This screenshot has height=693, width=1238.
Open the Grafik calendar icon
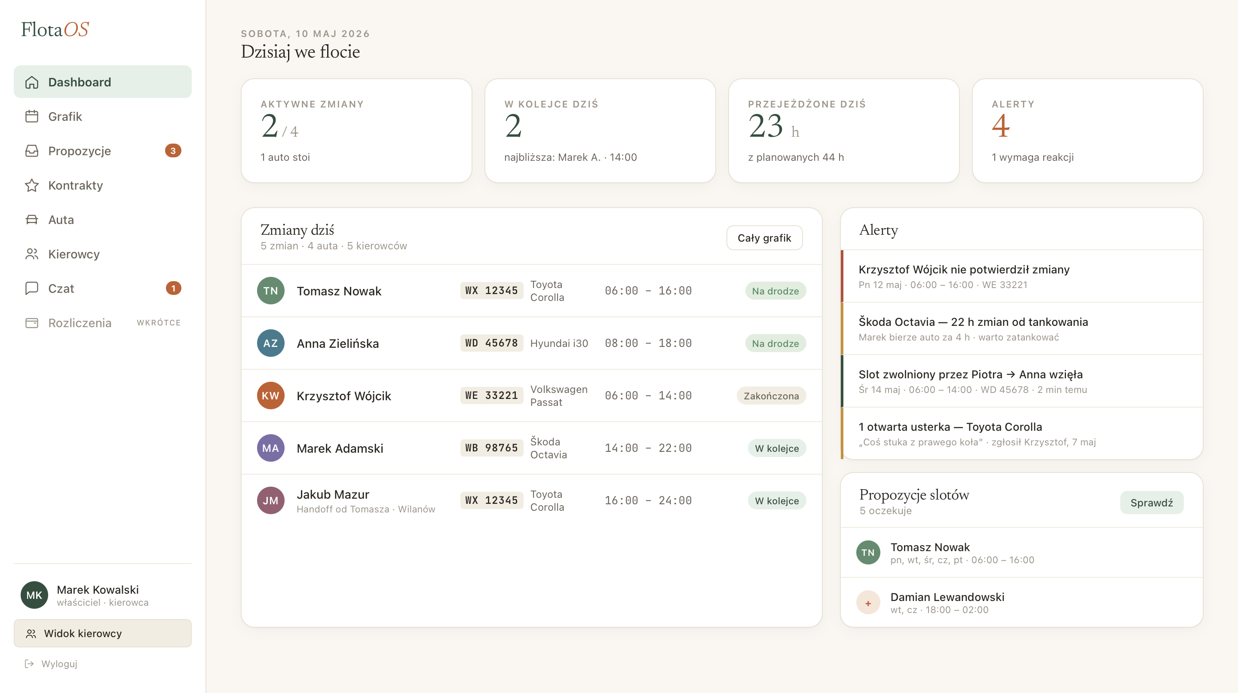32,117
